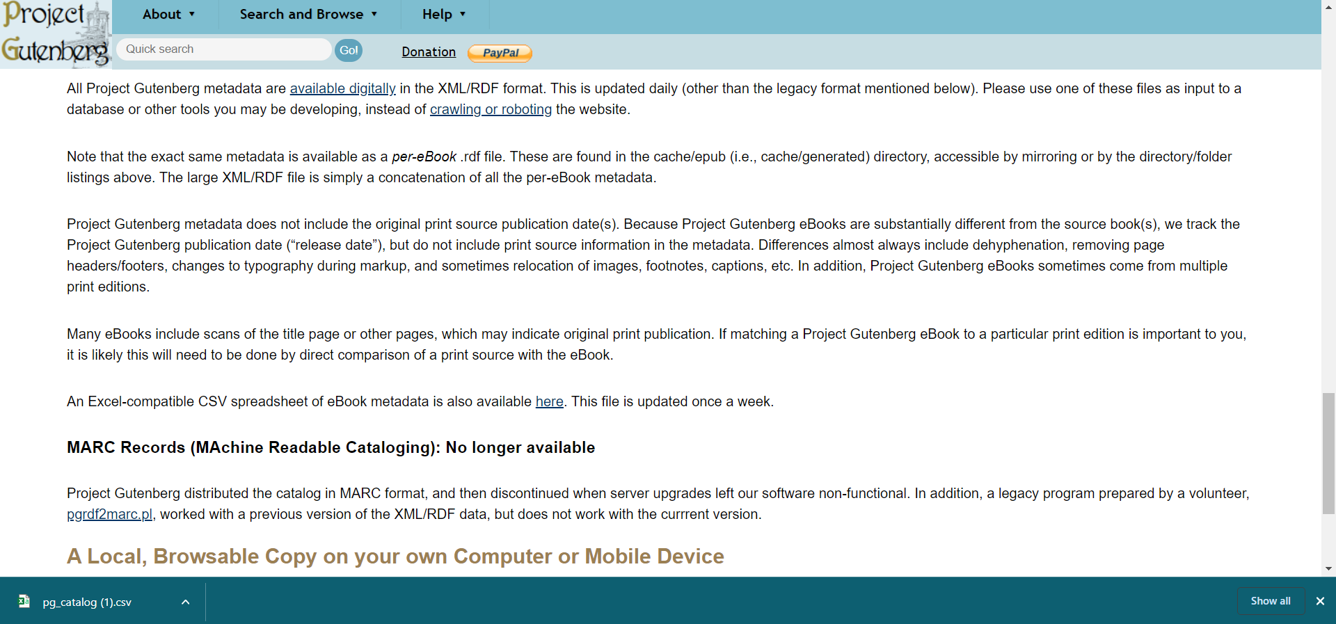This screenshot has width=1336, height=624.
Task: Focus the Quick search field
Action: (223, 49)
